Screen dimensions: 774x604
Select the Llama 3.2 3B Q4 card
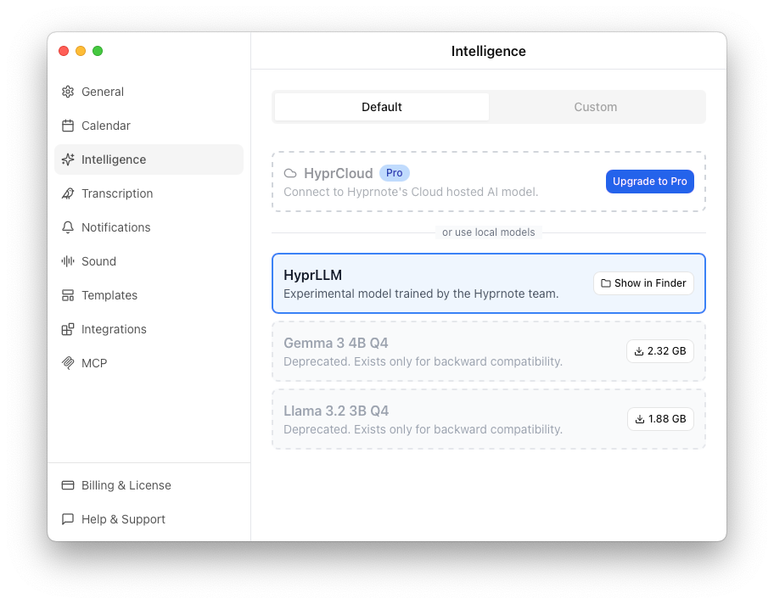point(424,419)
